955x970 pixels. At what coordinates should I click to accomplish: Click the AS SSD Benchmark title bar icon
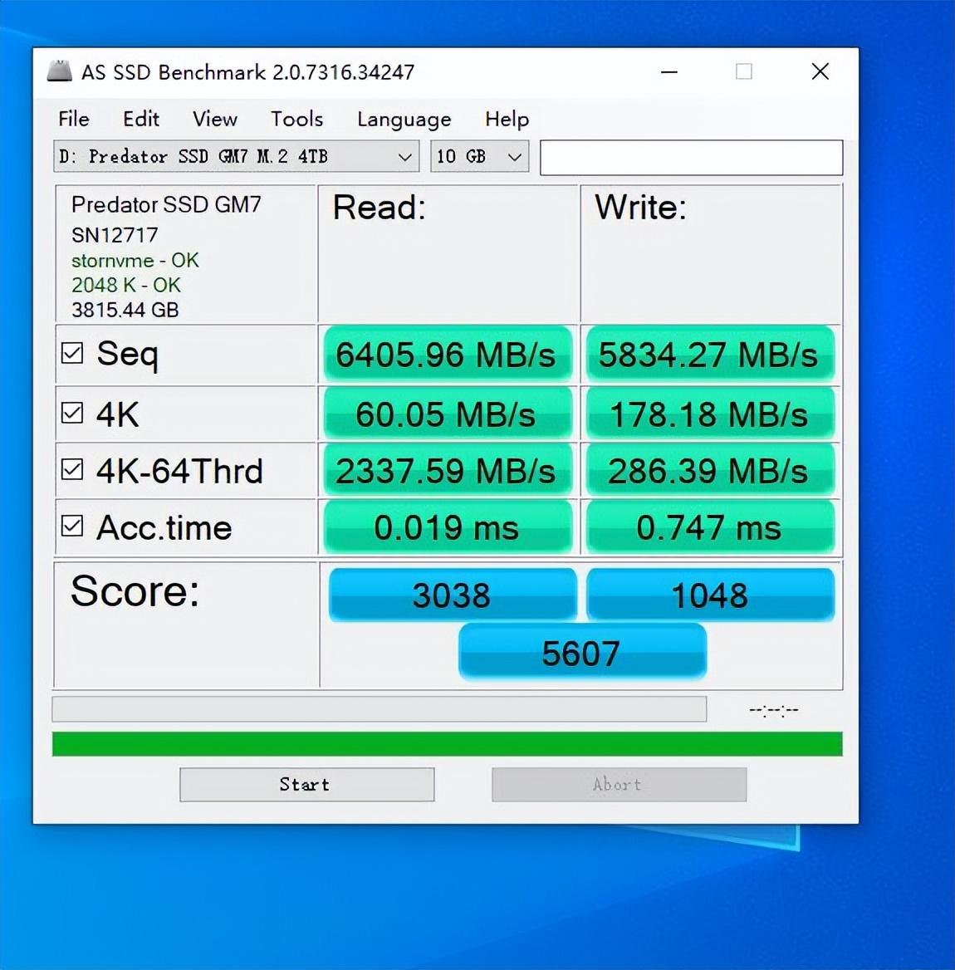click(x=60, y=71)
